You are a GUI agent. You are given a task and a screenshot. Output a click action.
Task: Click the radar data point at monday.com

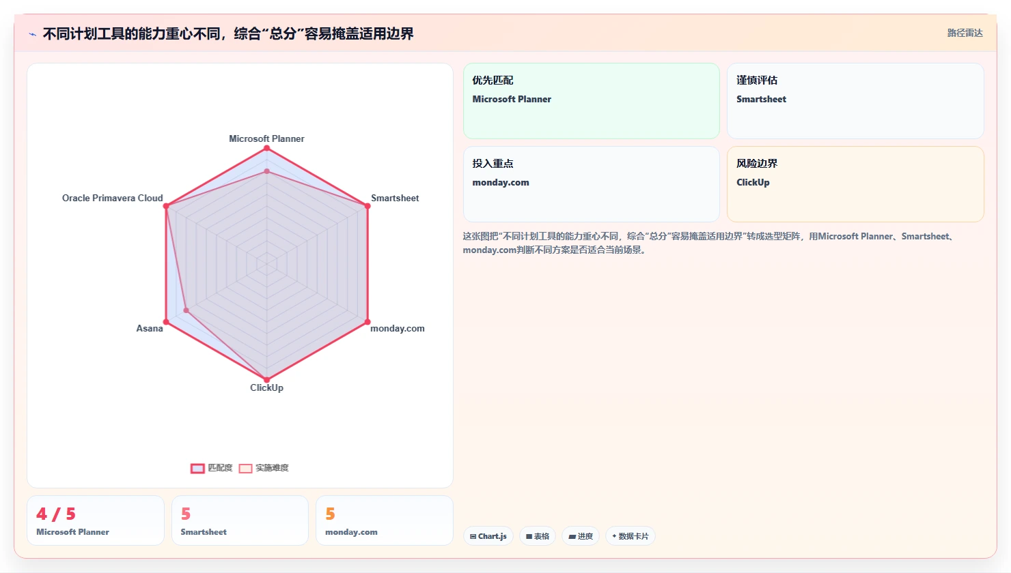(368, 322)
